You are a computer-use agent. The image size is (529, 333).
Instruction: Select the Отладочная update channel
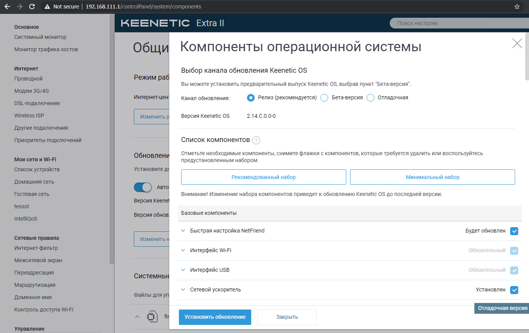click(x=370, y=98)
